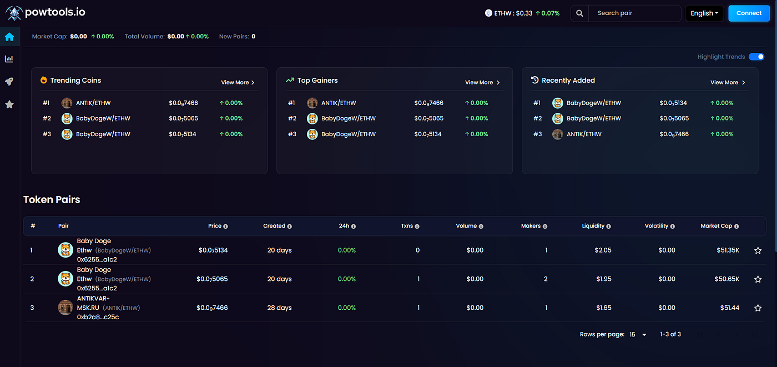Viewport: 777px width, 367px height.
Task: Sort by the Price column header
Action: coord(215,226)
